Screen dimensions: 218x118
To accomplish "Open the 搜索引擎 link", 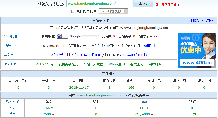I will 13,101.
